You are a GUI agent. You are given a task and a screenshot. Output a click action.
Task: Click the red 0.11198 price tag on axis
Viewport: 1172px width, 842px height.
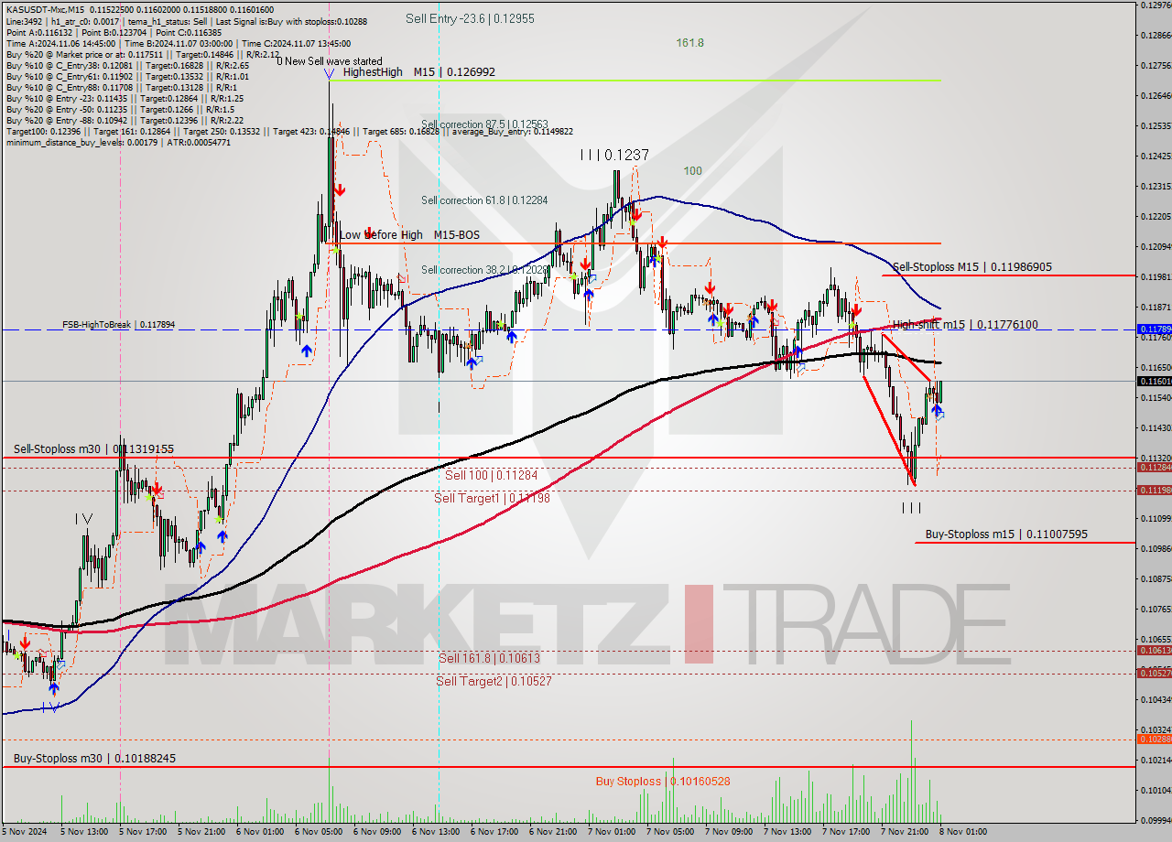(1153, 490)
